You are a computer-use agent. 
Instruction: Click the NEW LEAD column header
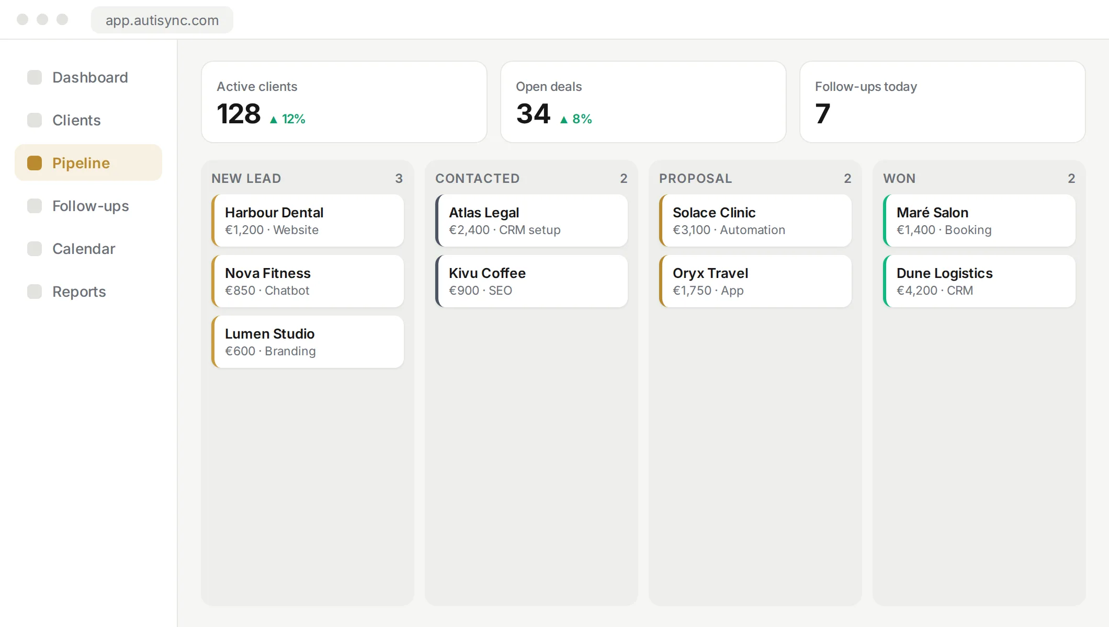246,178
